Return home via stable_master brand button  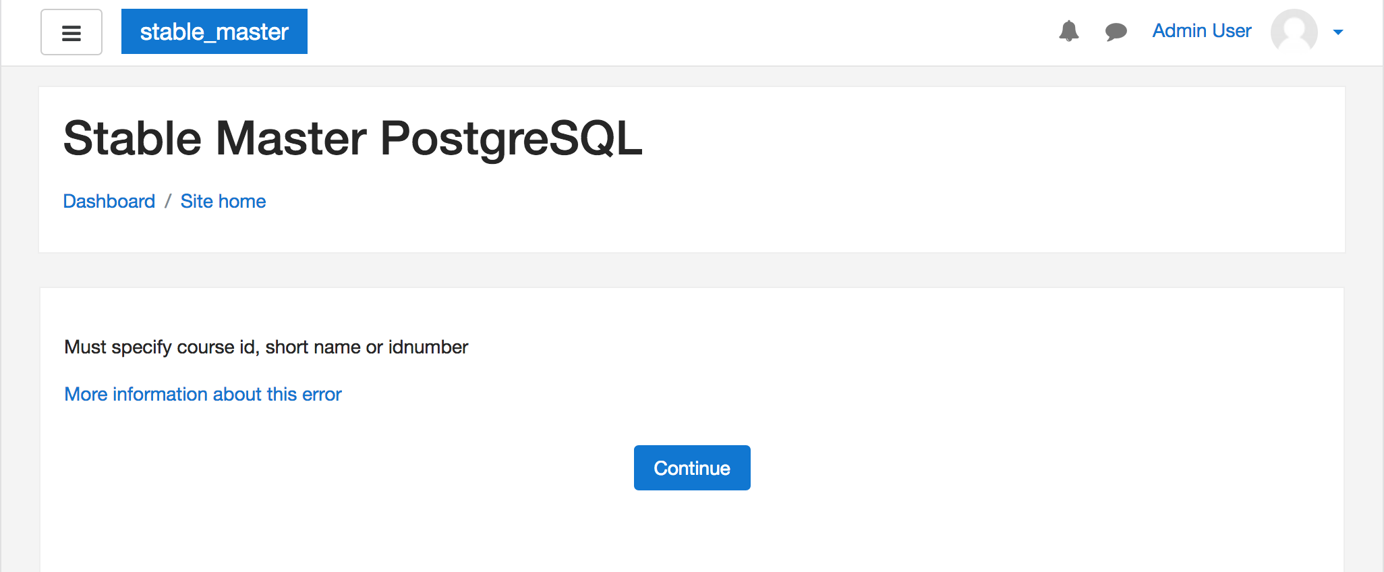pyautogui.click(x=214, y=32)
